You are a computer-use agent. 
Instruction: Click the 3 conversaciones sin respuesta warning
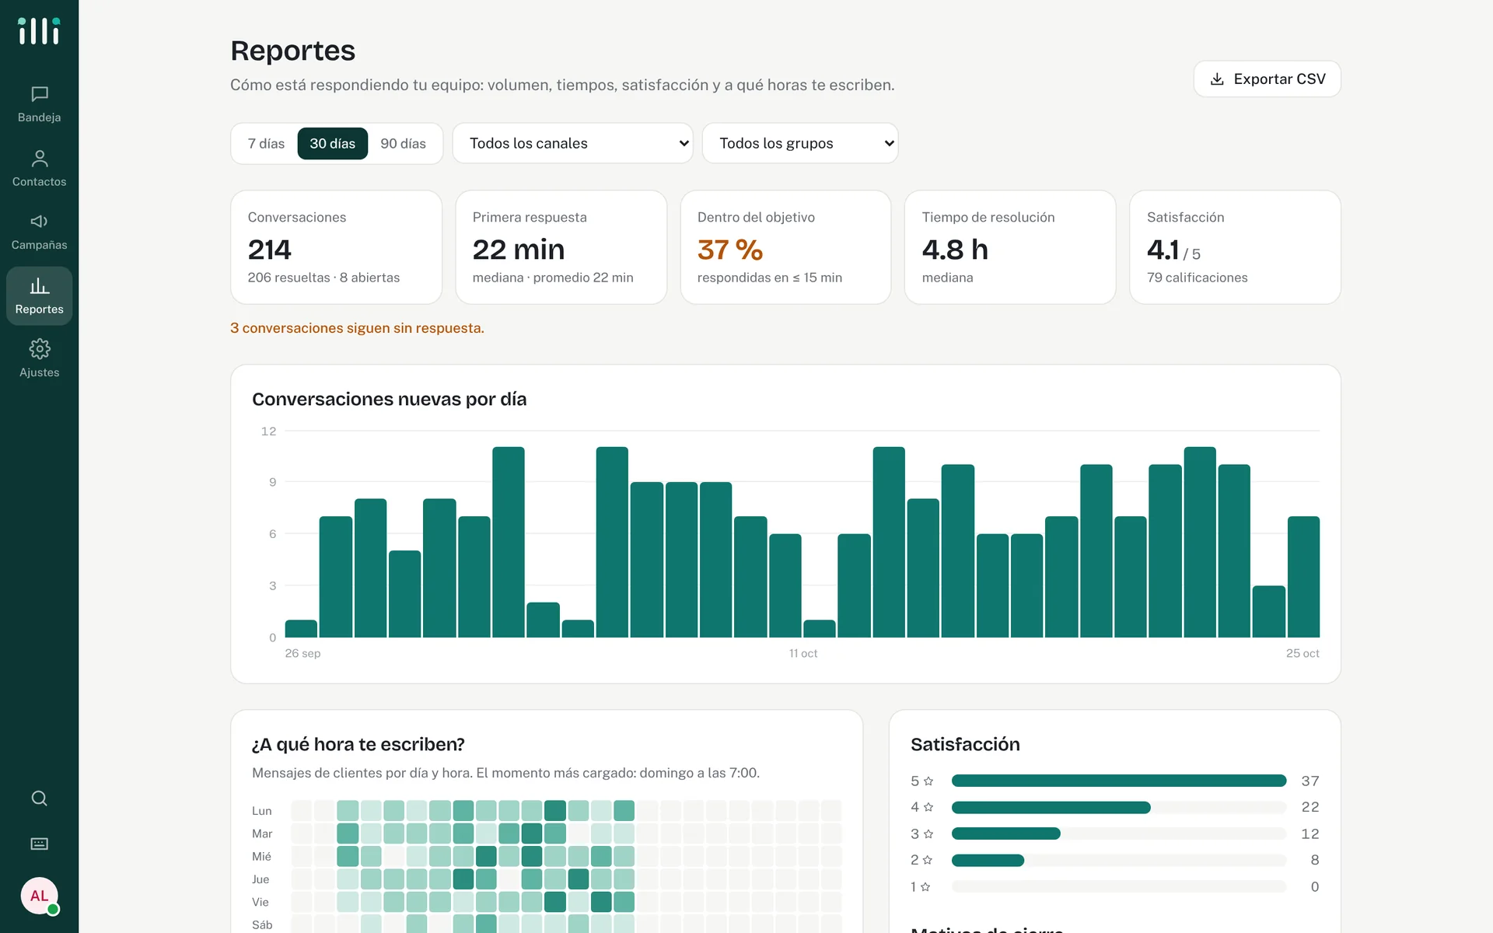point(357,328)
